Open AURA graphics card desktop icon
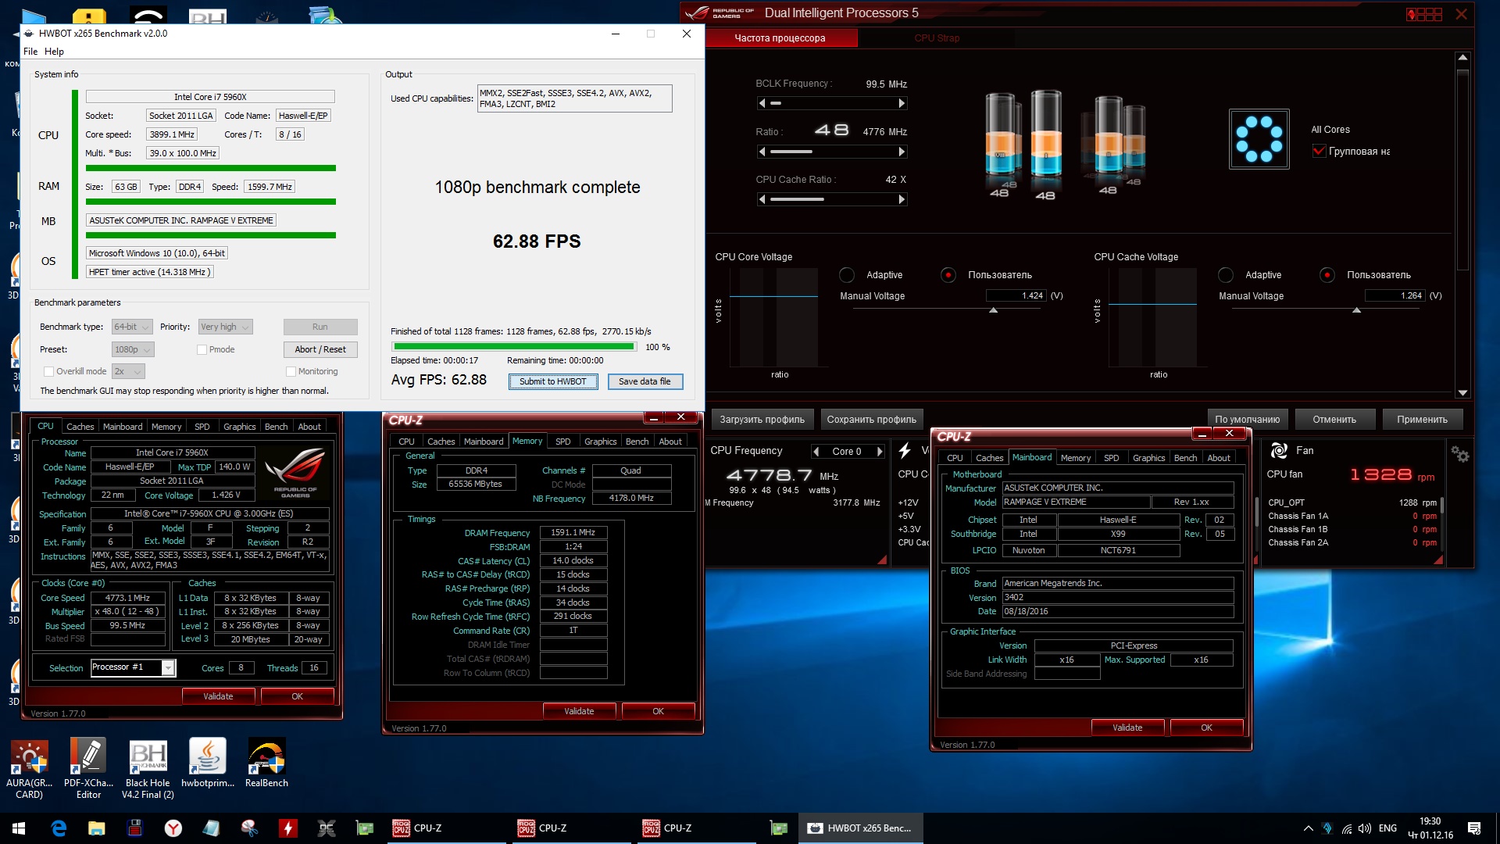 [x=30, y=768]
